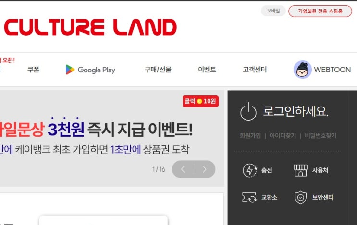This screenshot has height=225, width=357.
Task: Click the WEBTOON character avatar icon
Action: (302, 70)
